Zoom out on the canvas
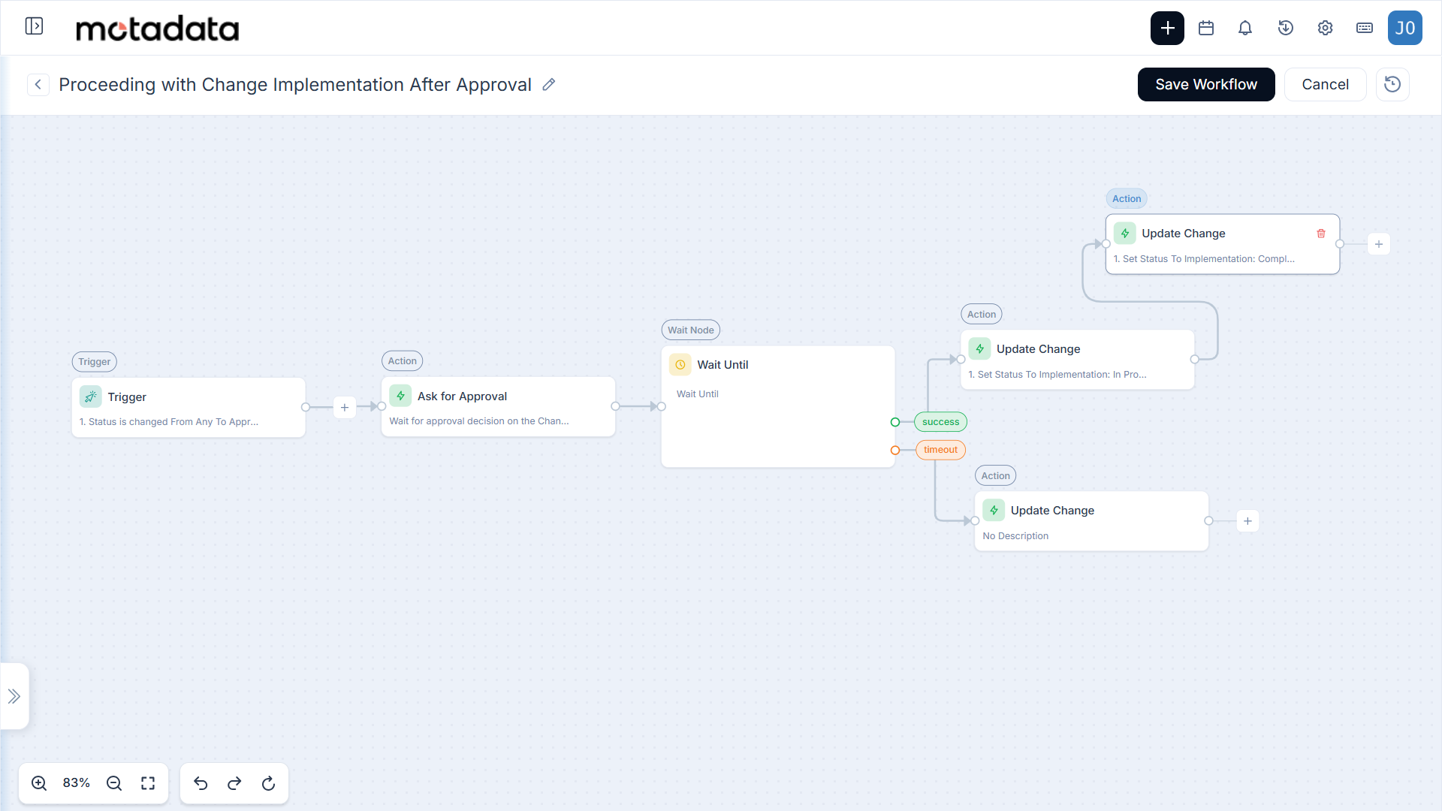This screenshot has height=811, width=1442. pos(114,783)
